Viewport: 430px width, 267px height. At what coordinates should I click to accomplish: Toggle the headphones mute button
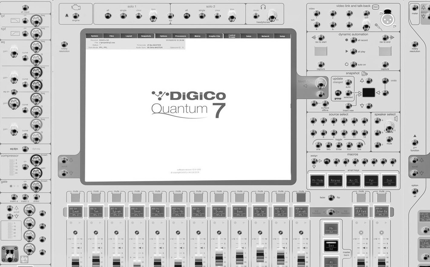(256, 16)
